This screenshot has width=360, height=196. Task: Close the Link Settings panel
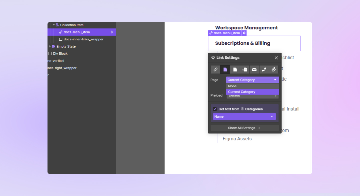click(276, 58)
